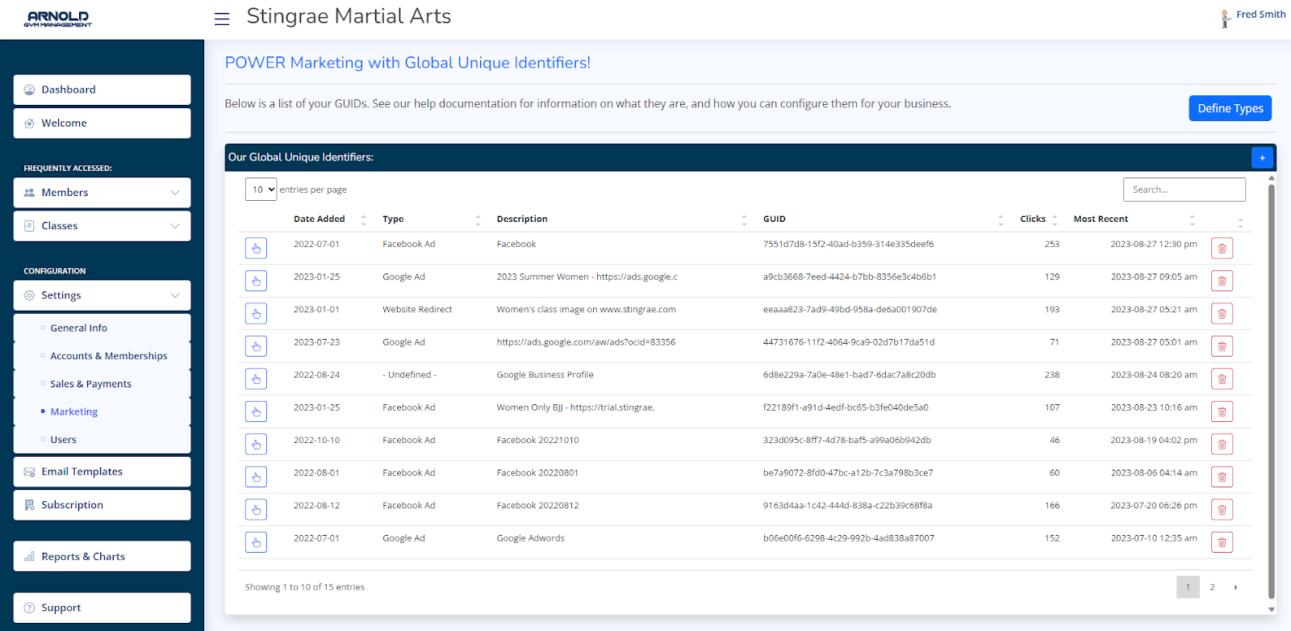Image resolution: width=1291 pixels, height=631 pixels.
Task: Sort table by Date Added column
Action: pos(320,219)
